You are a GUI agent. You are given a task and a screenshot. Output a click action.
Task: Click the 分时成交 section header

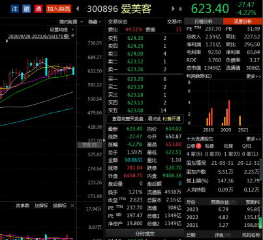coord(145,234)
